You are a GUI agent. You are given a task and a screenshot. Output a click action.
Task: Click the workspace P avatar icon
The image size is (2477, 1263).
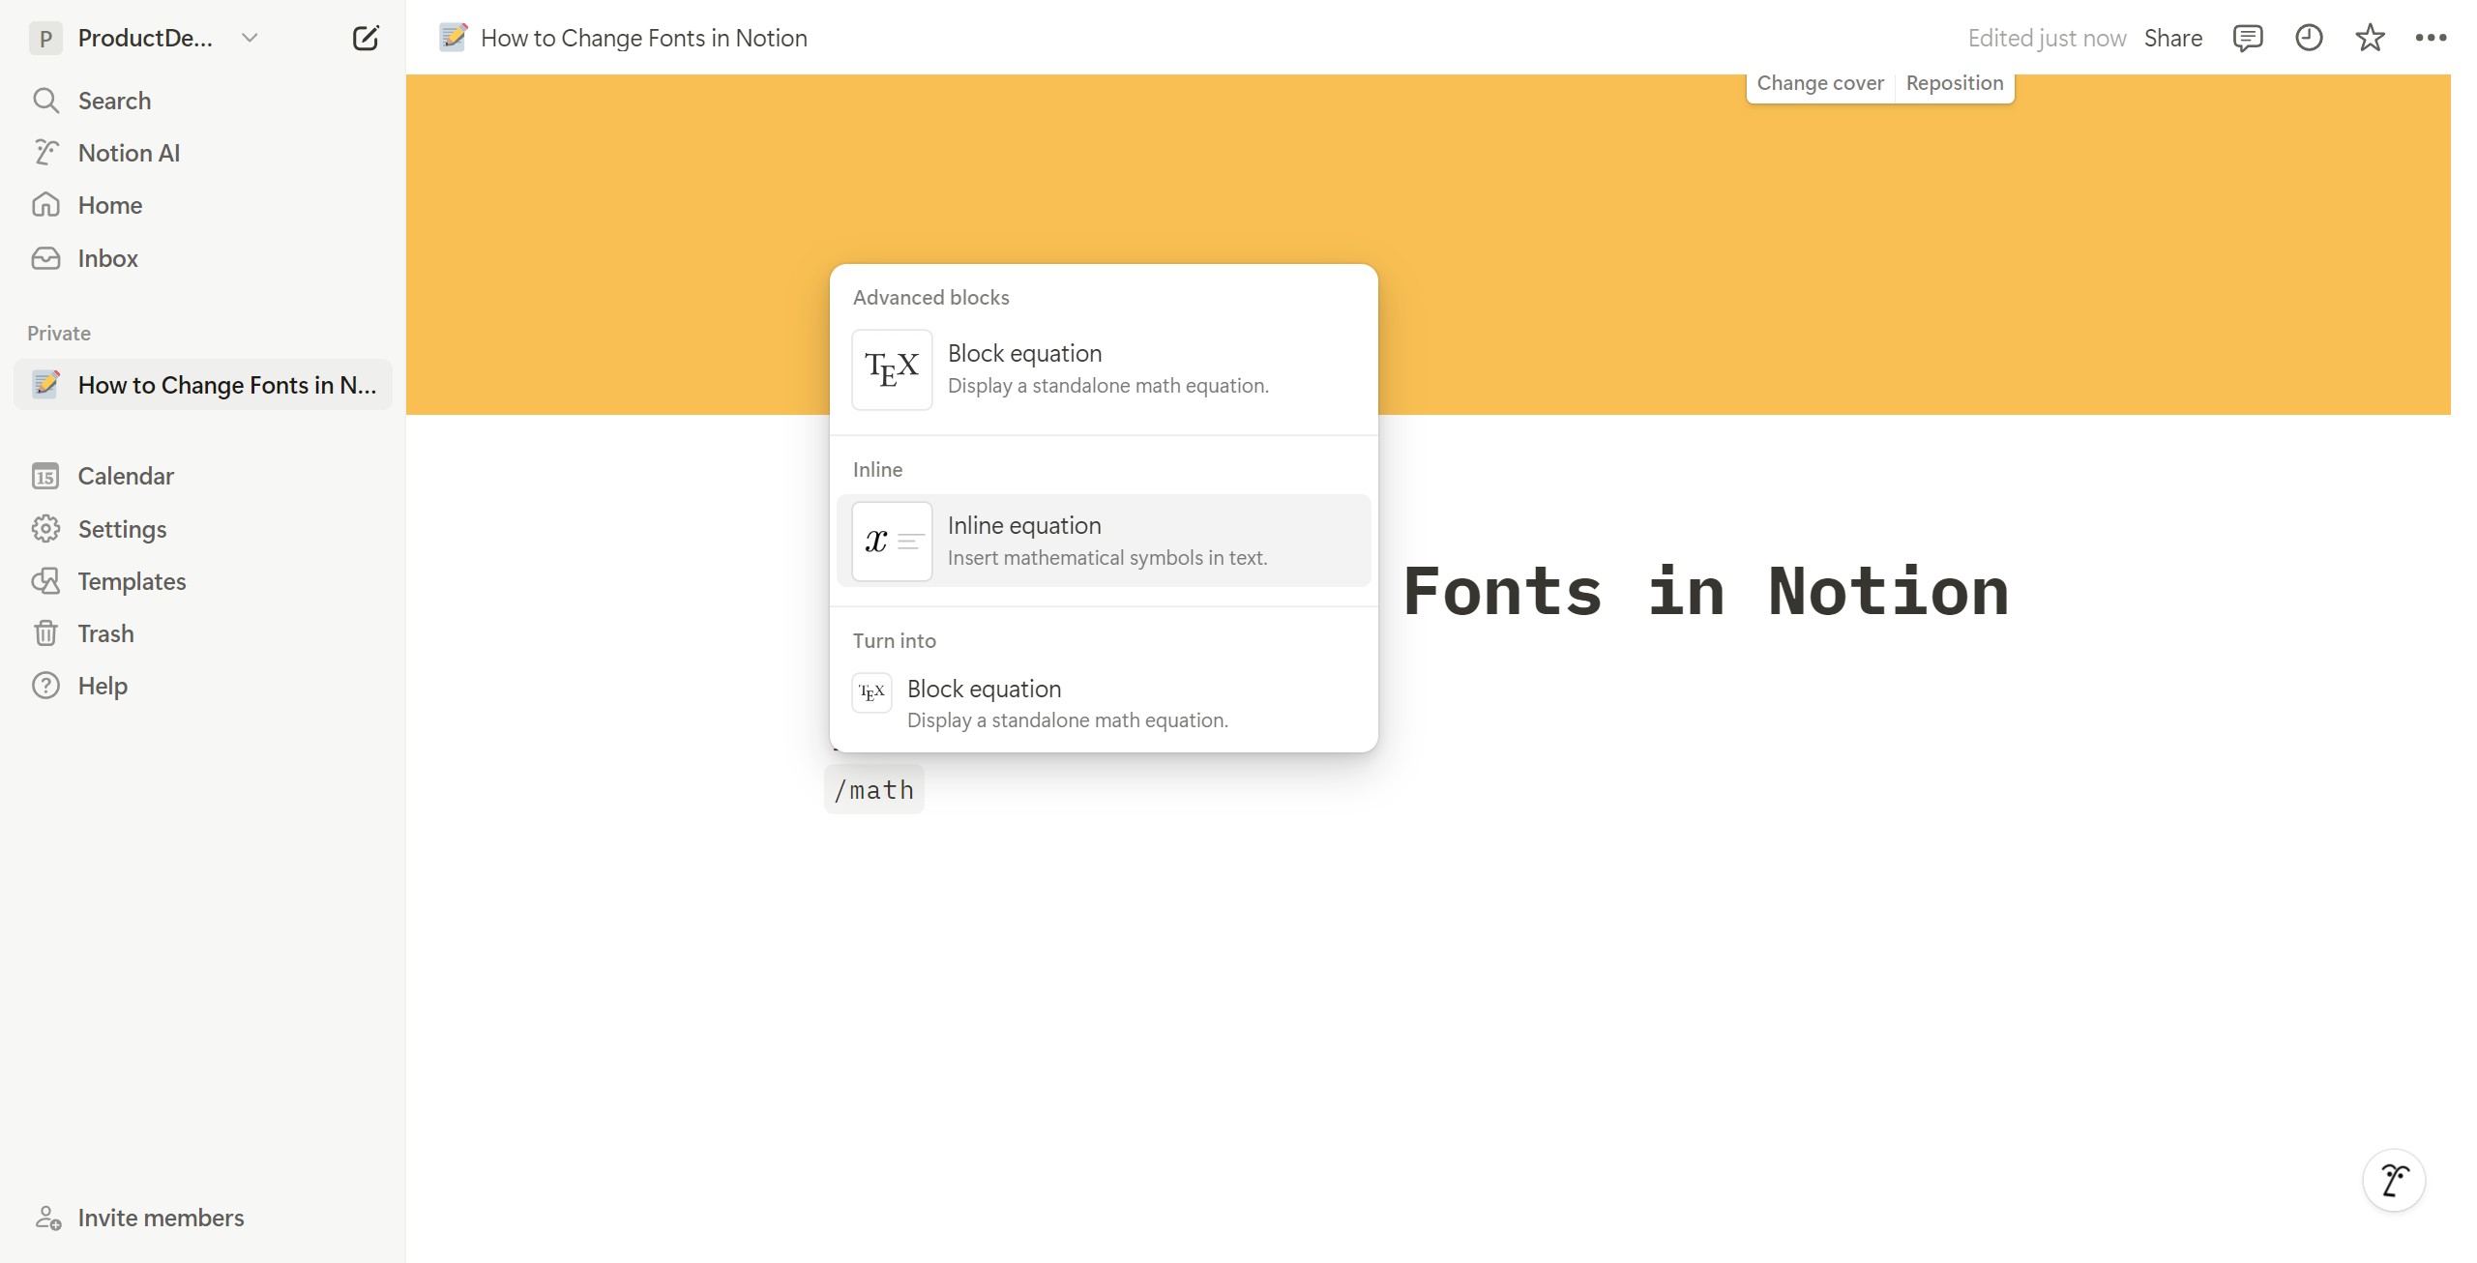pyautogui.click(x=45, y=38)
